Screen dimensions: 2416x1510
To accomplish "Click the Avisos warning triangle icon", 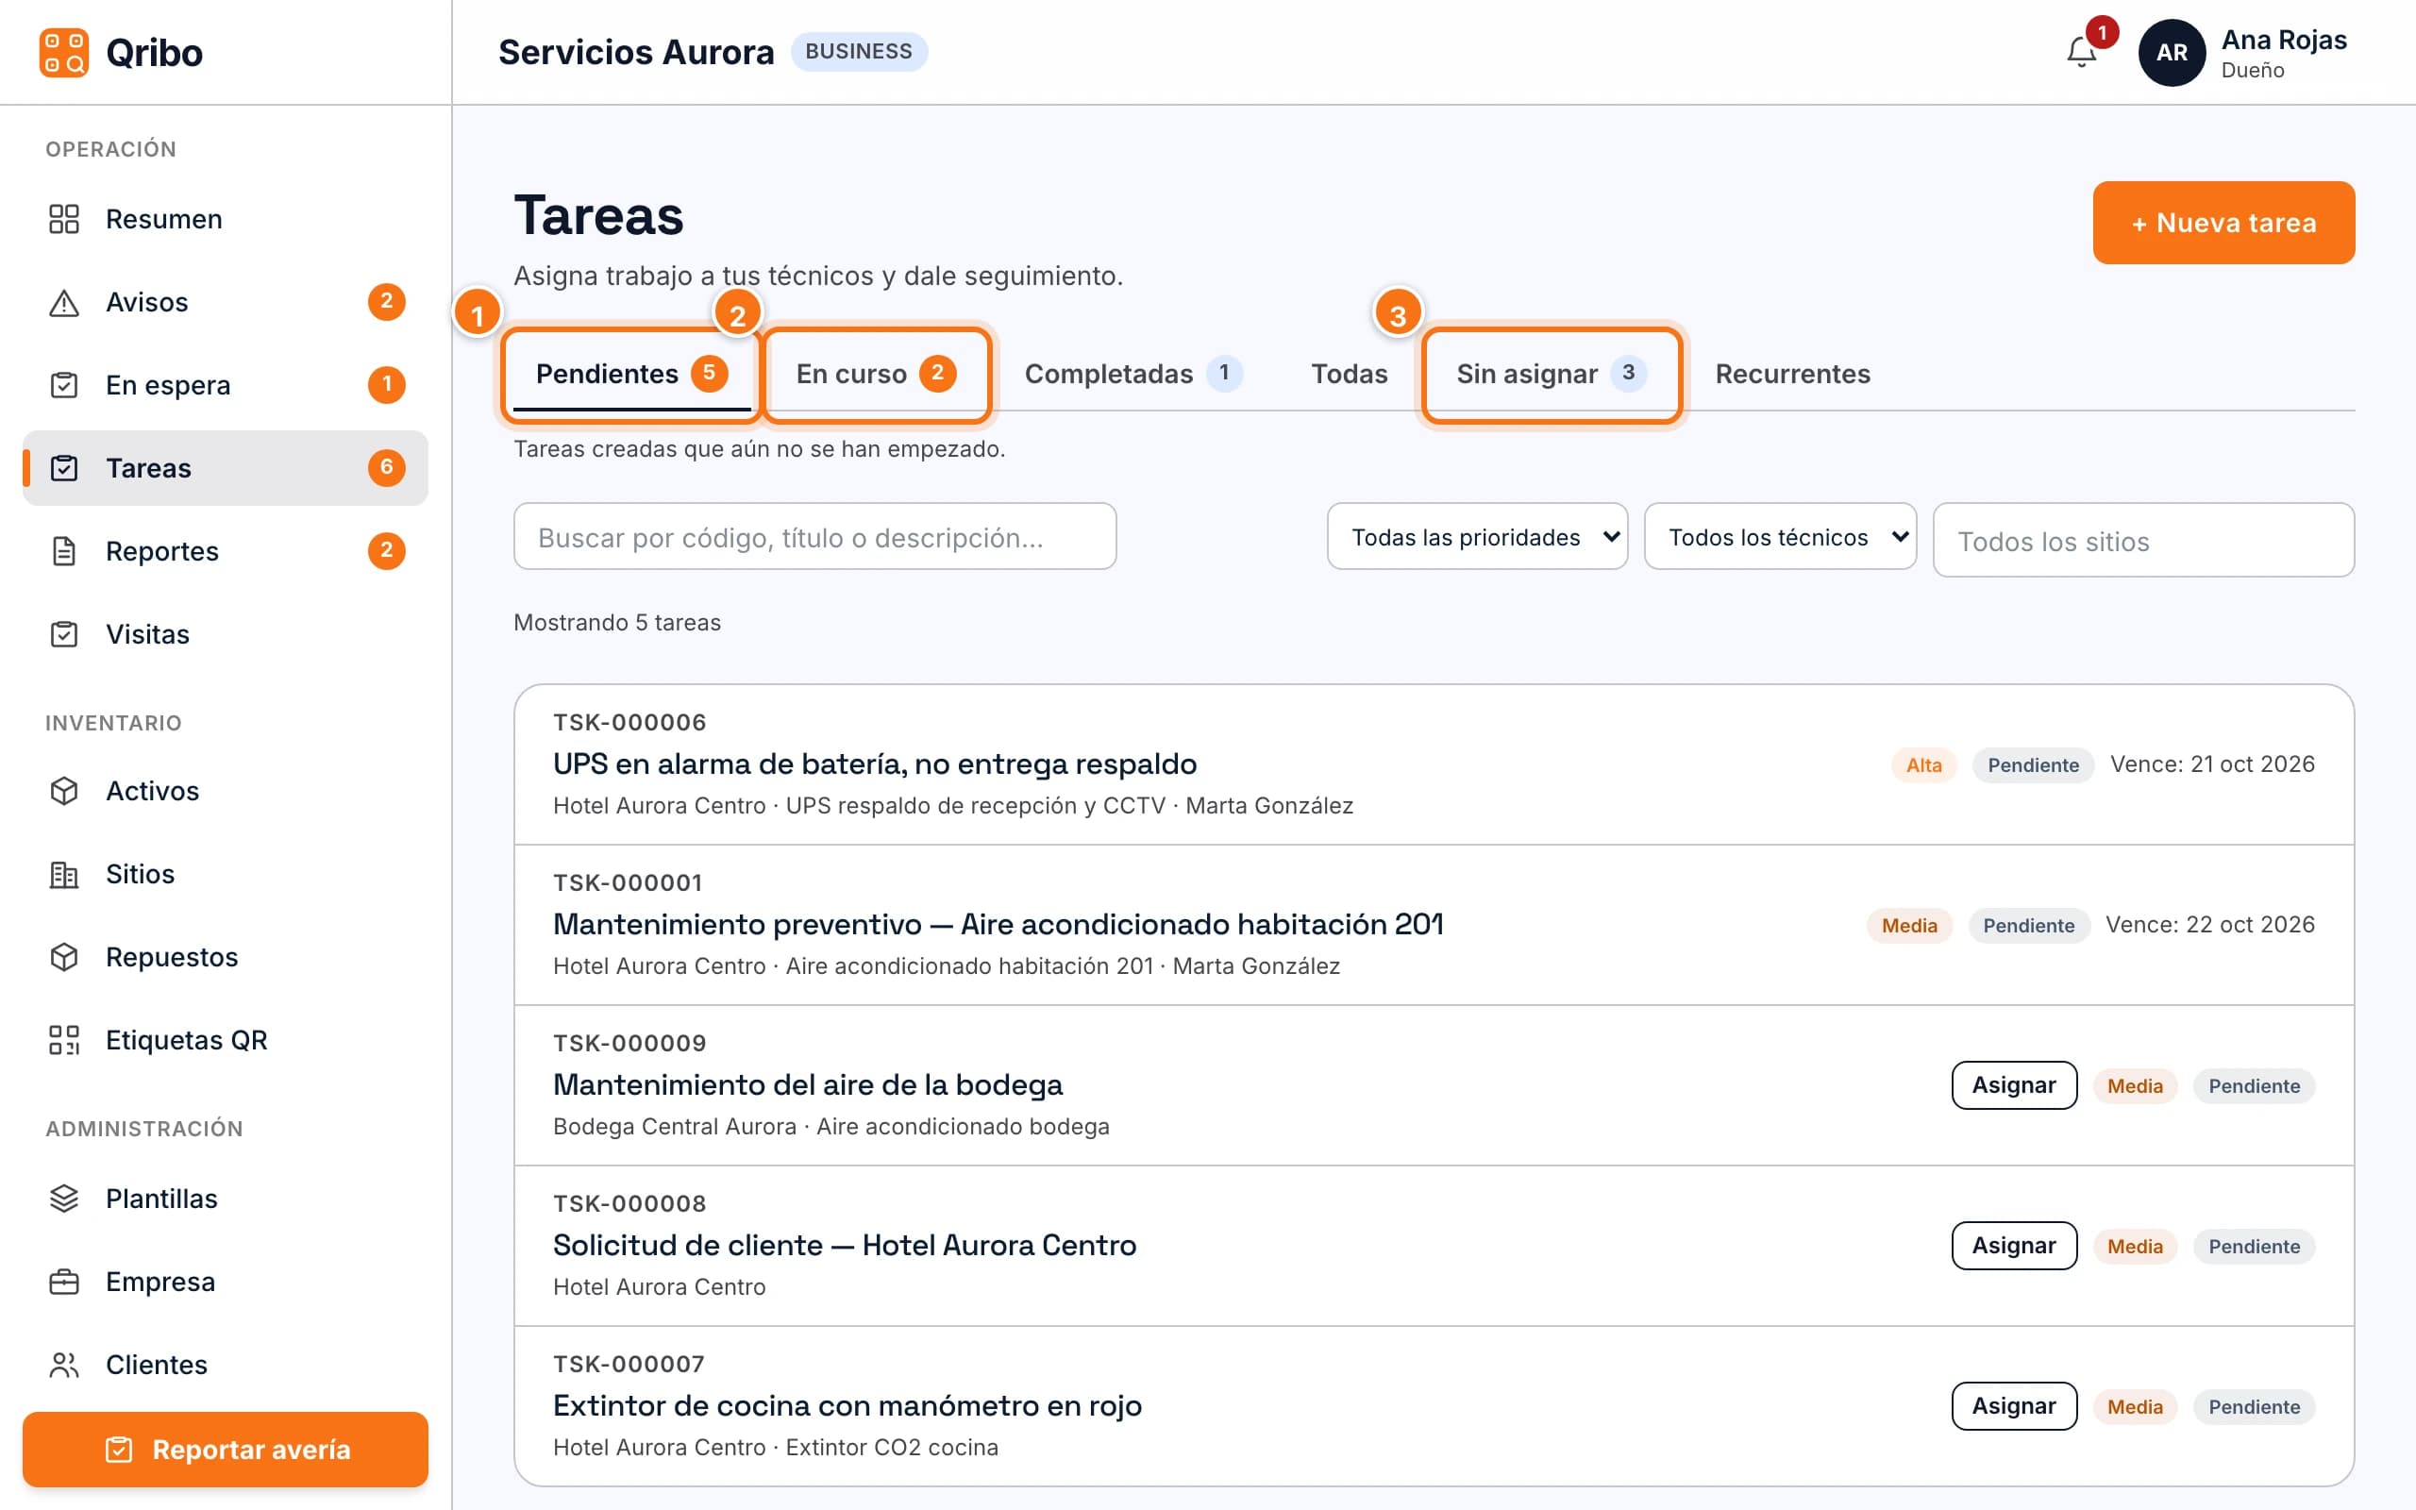I will pyautogui.click(x=64, y=302).
